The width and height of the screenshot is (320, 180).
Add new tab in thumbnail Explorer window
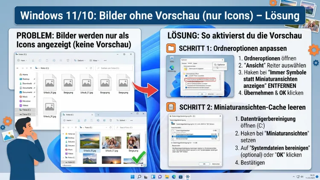coord(98,115)
